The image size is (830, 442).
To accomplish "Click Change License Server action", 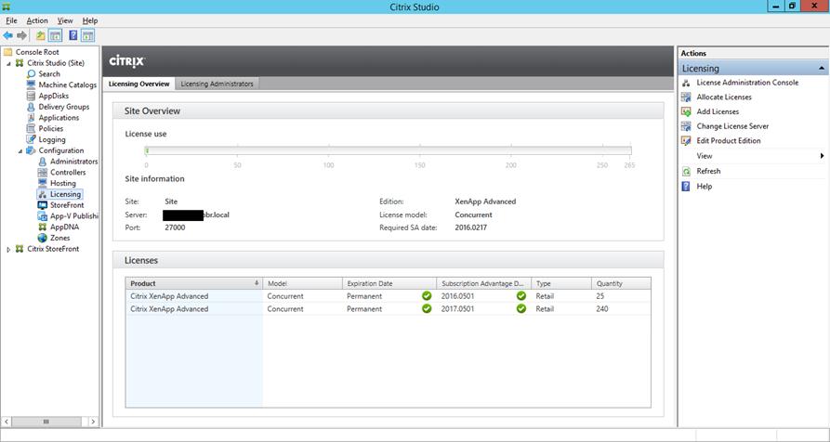I will pos(732,126).
